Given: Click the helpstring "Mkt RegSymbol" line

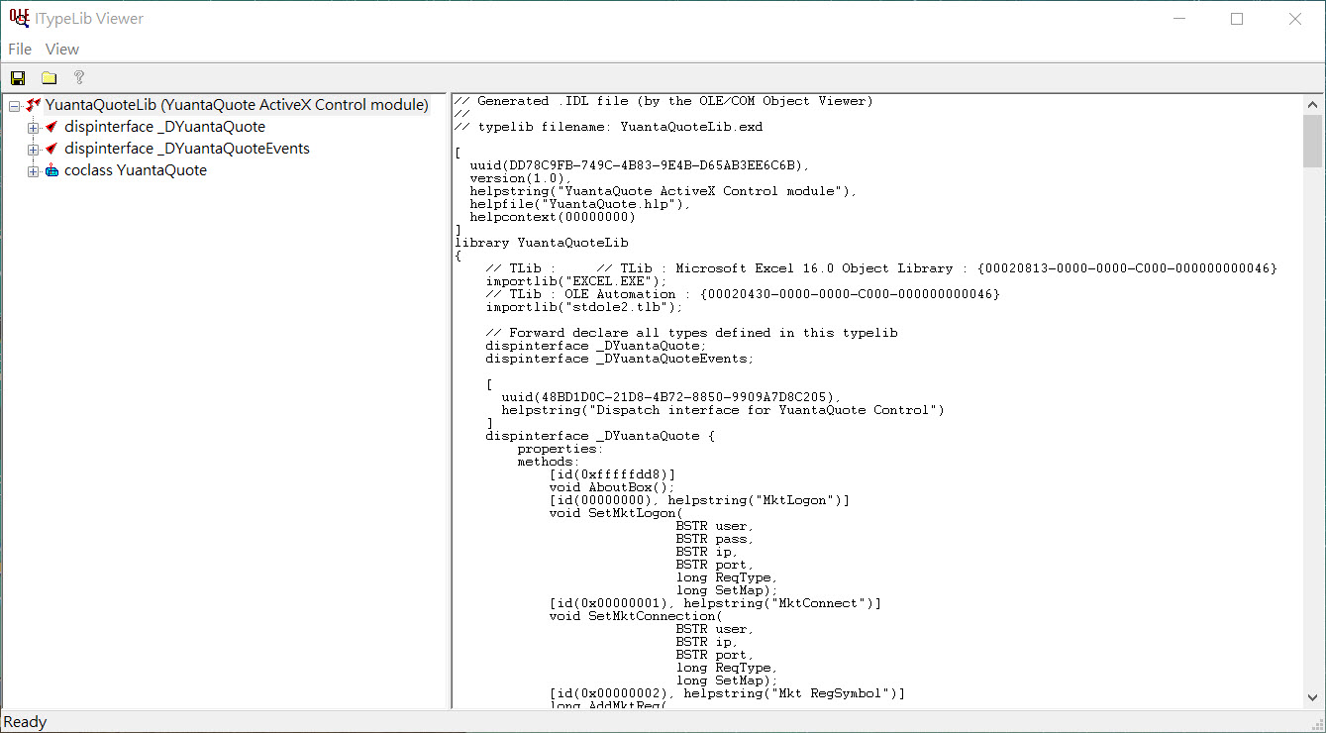Looking at the screenshot, I should tap(727, 693).
